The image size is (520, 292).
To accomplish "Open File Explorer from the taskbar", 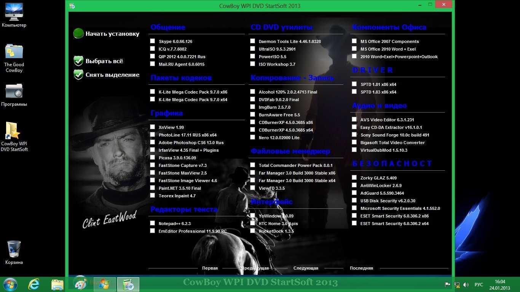I will 57,284.
